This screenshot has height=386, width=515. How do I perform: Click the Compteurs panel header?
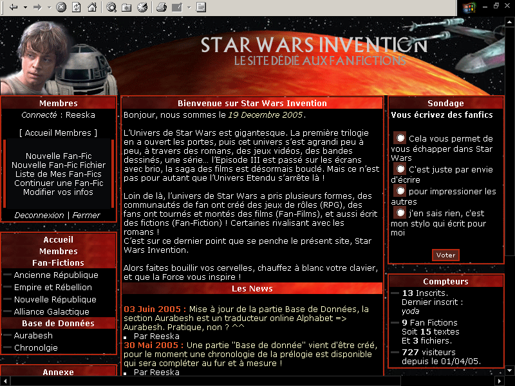445,281
